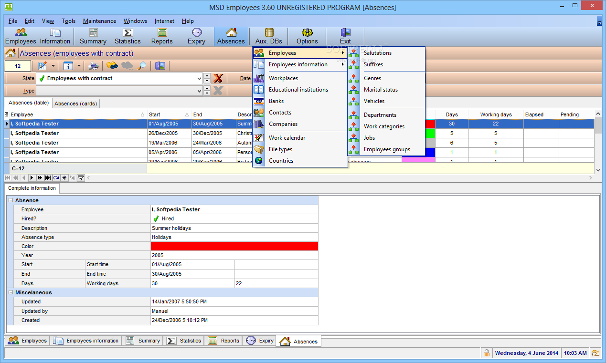This screenshot has height=363, width=606.
Task: Click the binoculars search icon
Action: point(112,66)
